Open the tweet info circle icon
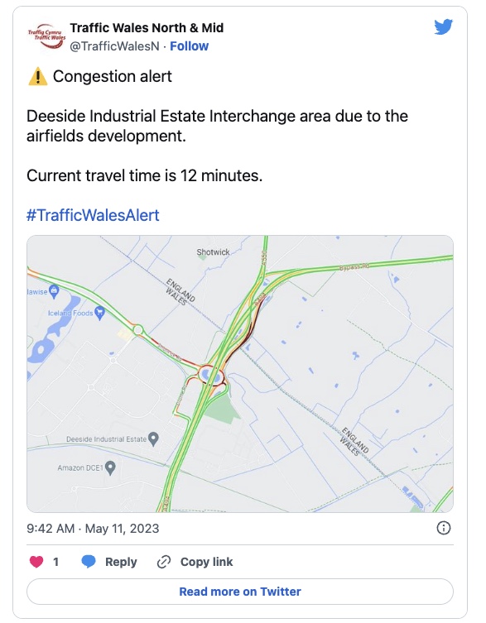This screenshot has height=623, width=486. (x=444, y=528)
